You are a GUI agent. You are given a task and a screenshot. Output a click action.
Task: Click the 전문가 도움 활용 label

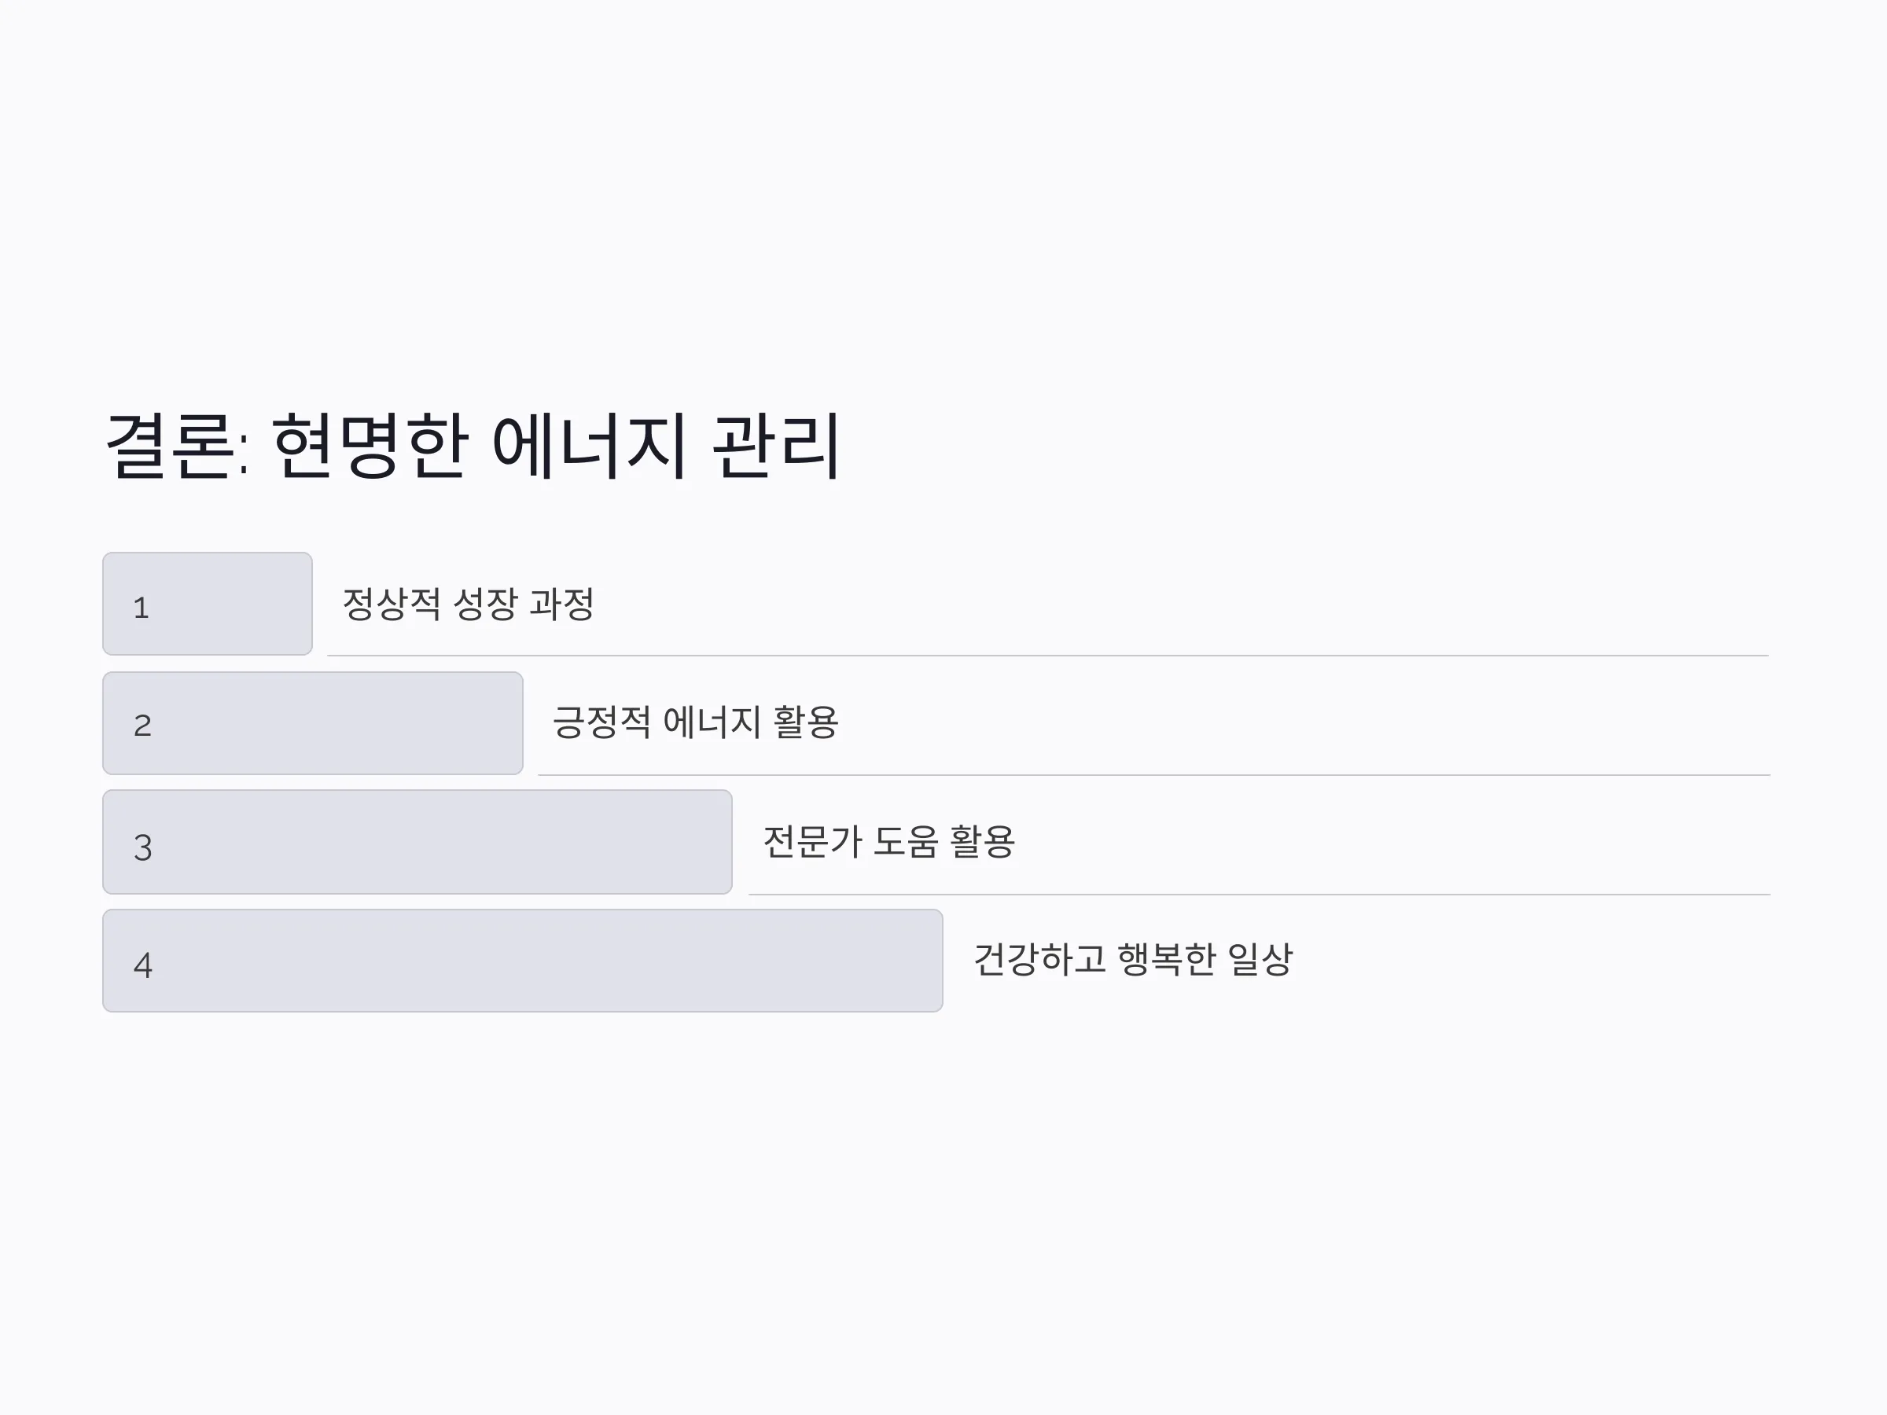[889, 842]
